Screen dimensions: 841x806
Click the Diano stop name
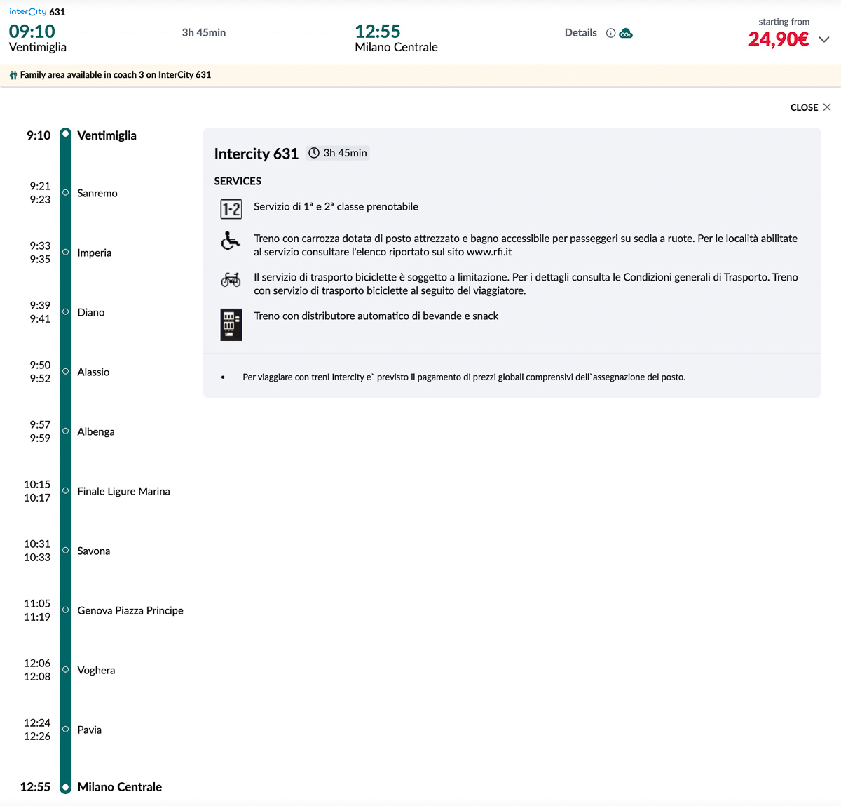pyautogui.click(x=91, y=312)
